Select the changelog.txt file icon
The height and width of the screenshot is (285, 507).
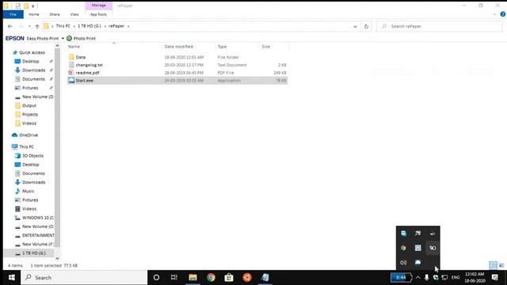click(71, 65)
